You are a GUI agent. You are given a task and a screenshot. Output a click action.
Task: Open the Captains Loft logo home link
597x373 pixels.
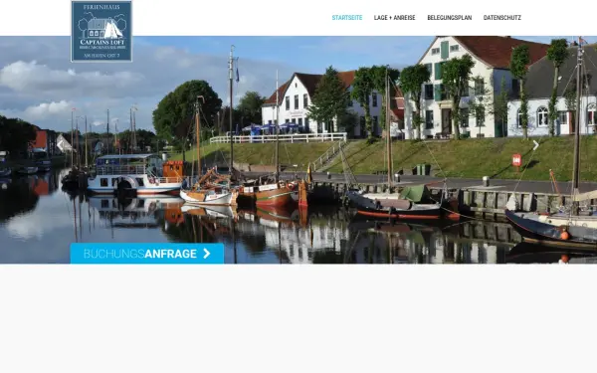[101, 31]
